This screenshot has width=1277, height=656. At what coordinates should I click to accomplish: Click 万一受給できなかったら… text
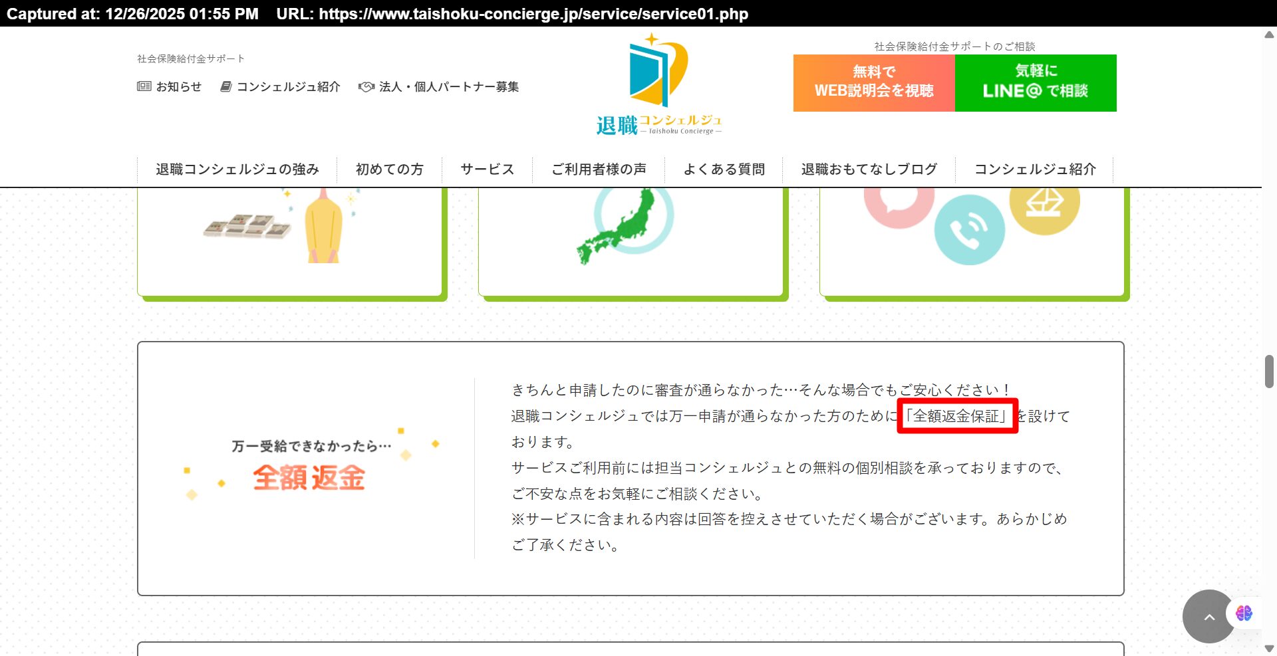tap(311, 446)
